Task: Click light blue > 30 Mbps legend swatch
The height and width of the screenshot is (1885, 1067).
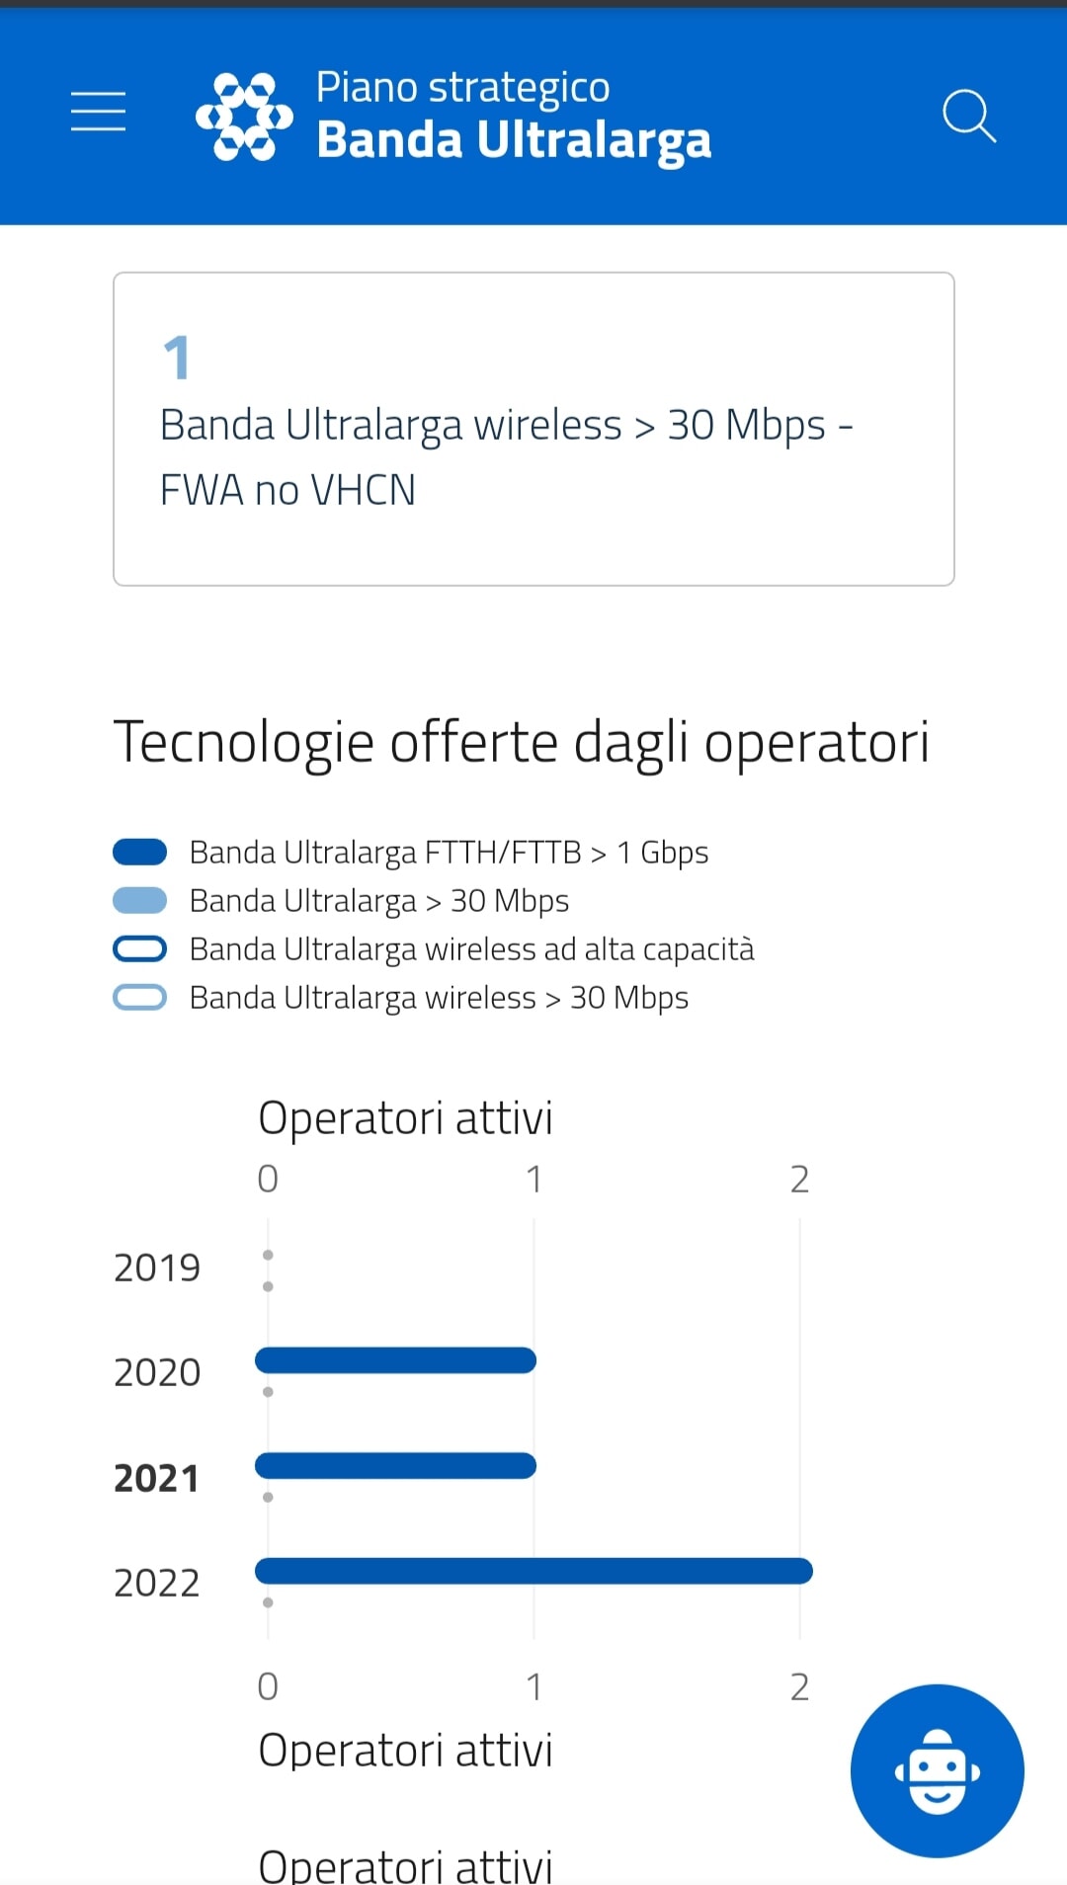Action: point(140,900)
